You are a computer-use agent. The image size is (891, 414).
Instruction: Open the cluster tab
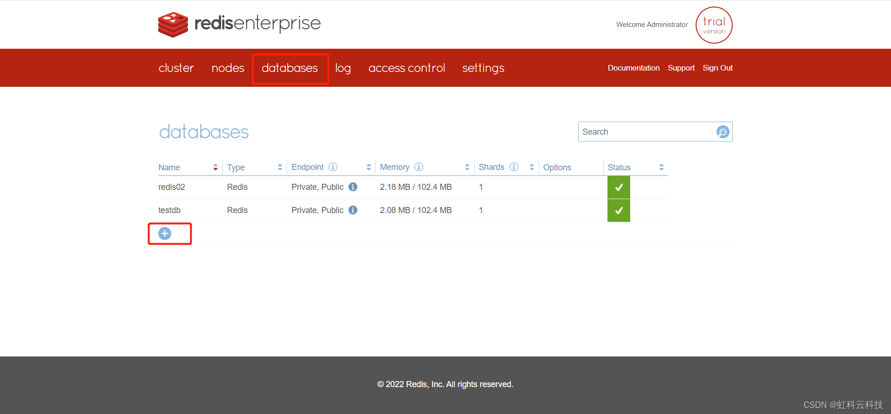[x=176, y=68]
